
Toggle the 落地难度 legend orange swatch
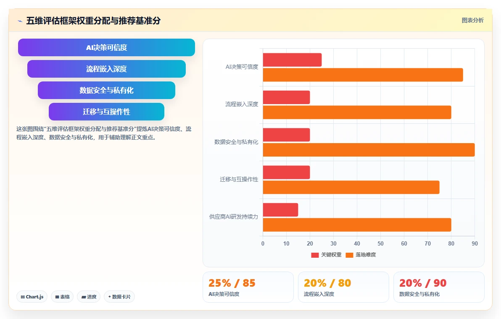(x=349, y=255)
